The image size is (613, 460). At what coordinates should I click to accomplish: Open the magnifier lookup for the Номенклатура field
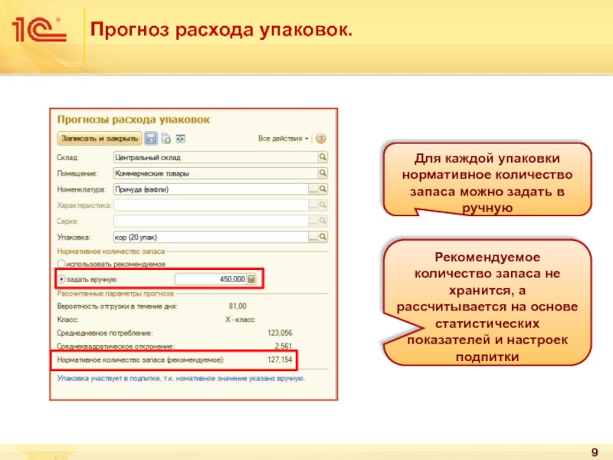323,189
